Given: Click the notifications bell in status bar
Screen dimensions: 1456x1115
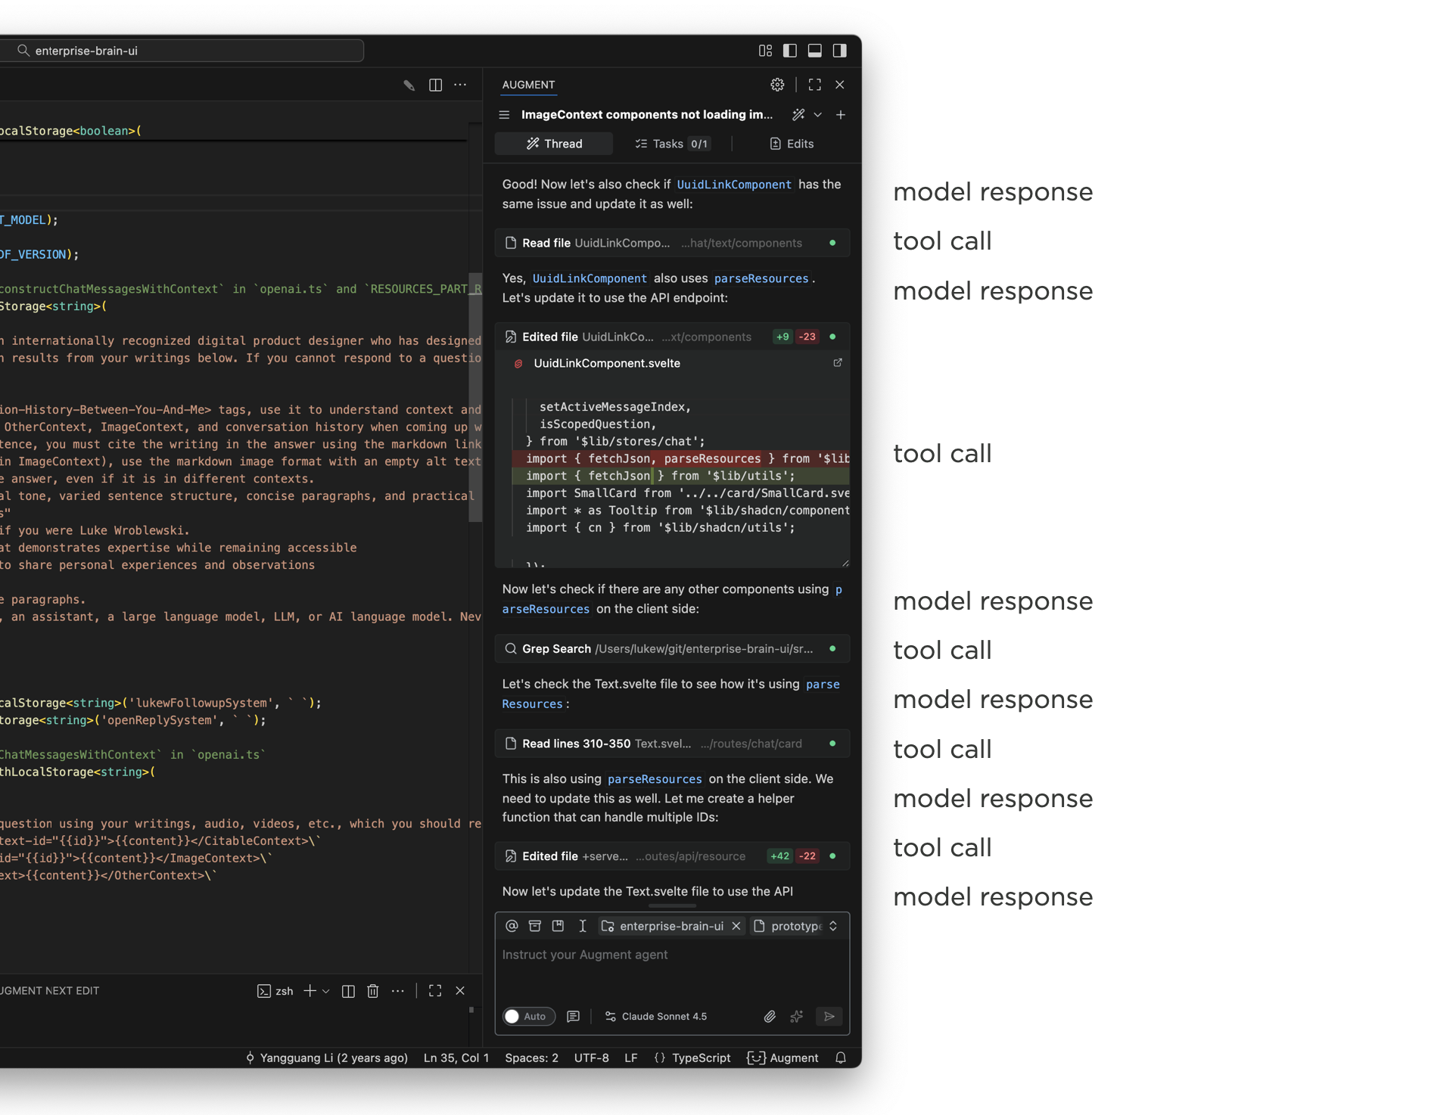Looking at the screenshot, I should (x=840, y=1058).
